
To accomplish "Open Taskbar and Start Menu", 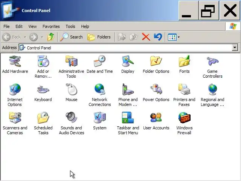I will pos(128,123).
